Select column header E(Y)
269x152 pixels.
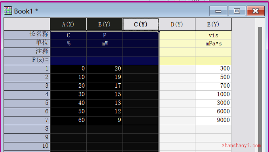click(x=213, y=24)
